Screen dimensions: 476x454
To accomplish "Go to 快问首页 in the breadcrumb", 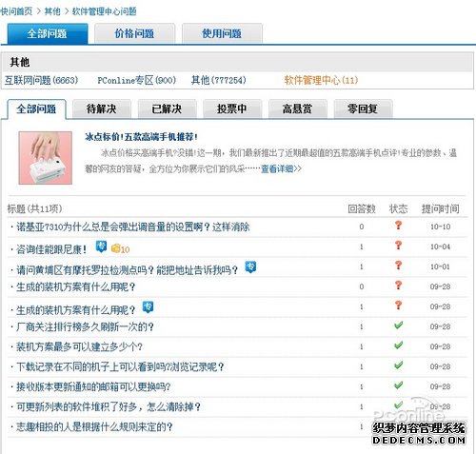I will (16, 11).
